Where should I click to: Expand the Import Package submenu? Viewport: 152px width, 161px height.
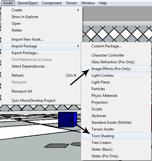pyautogui.click(x=41, y=46)
